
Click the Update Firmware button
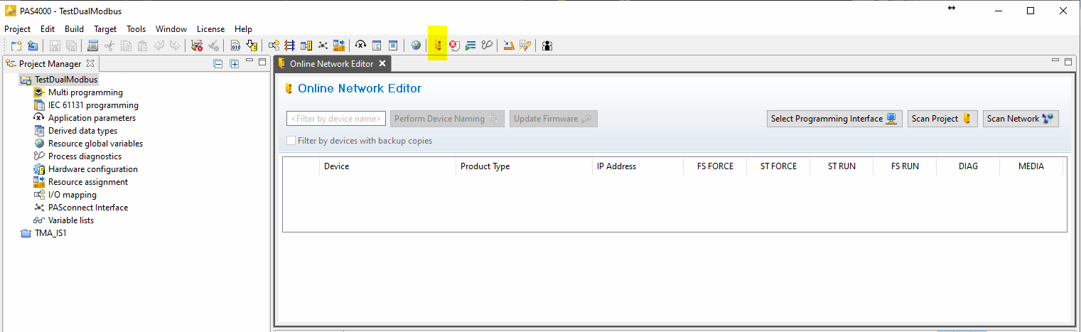tap(554, 119)
